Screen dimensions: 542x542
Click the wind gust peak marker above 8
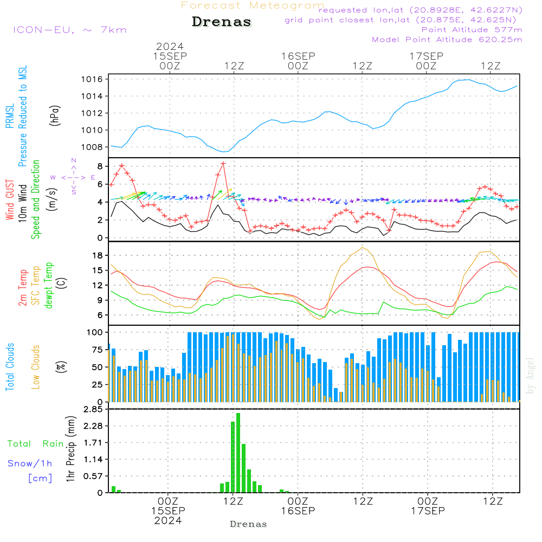click(223, 164)
